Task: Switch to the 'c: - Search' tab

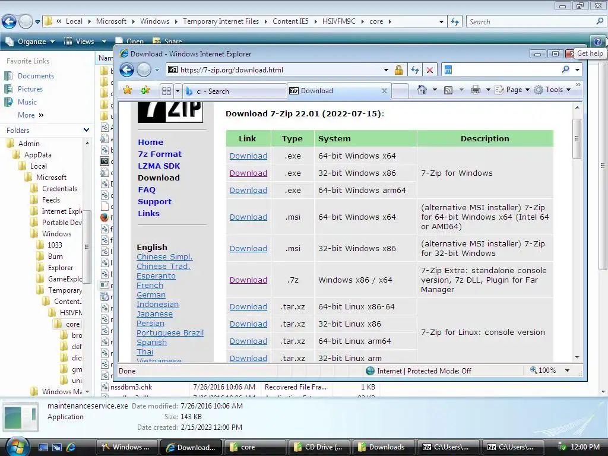Action: point(235,91)
